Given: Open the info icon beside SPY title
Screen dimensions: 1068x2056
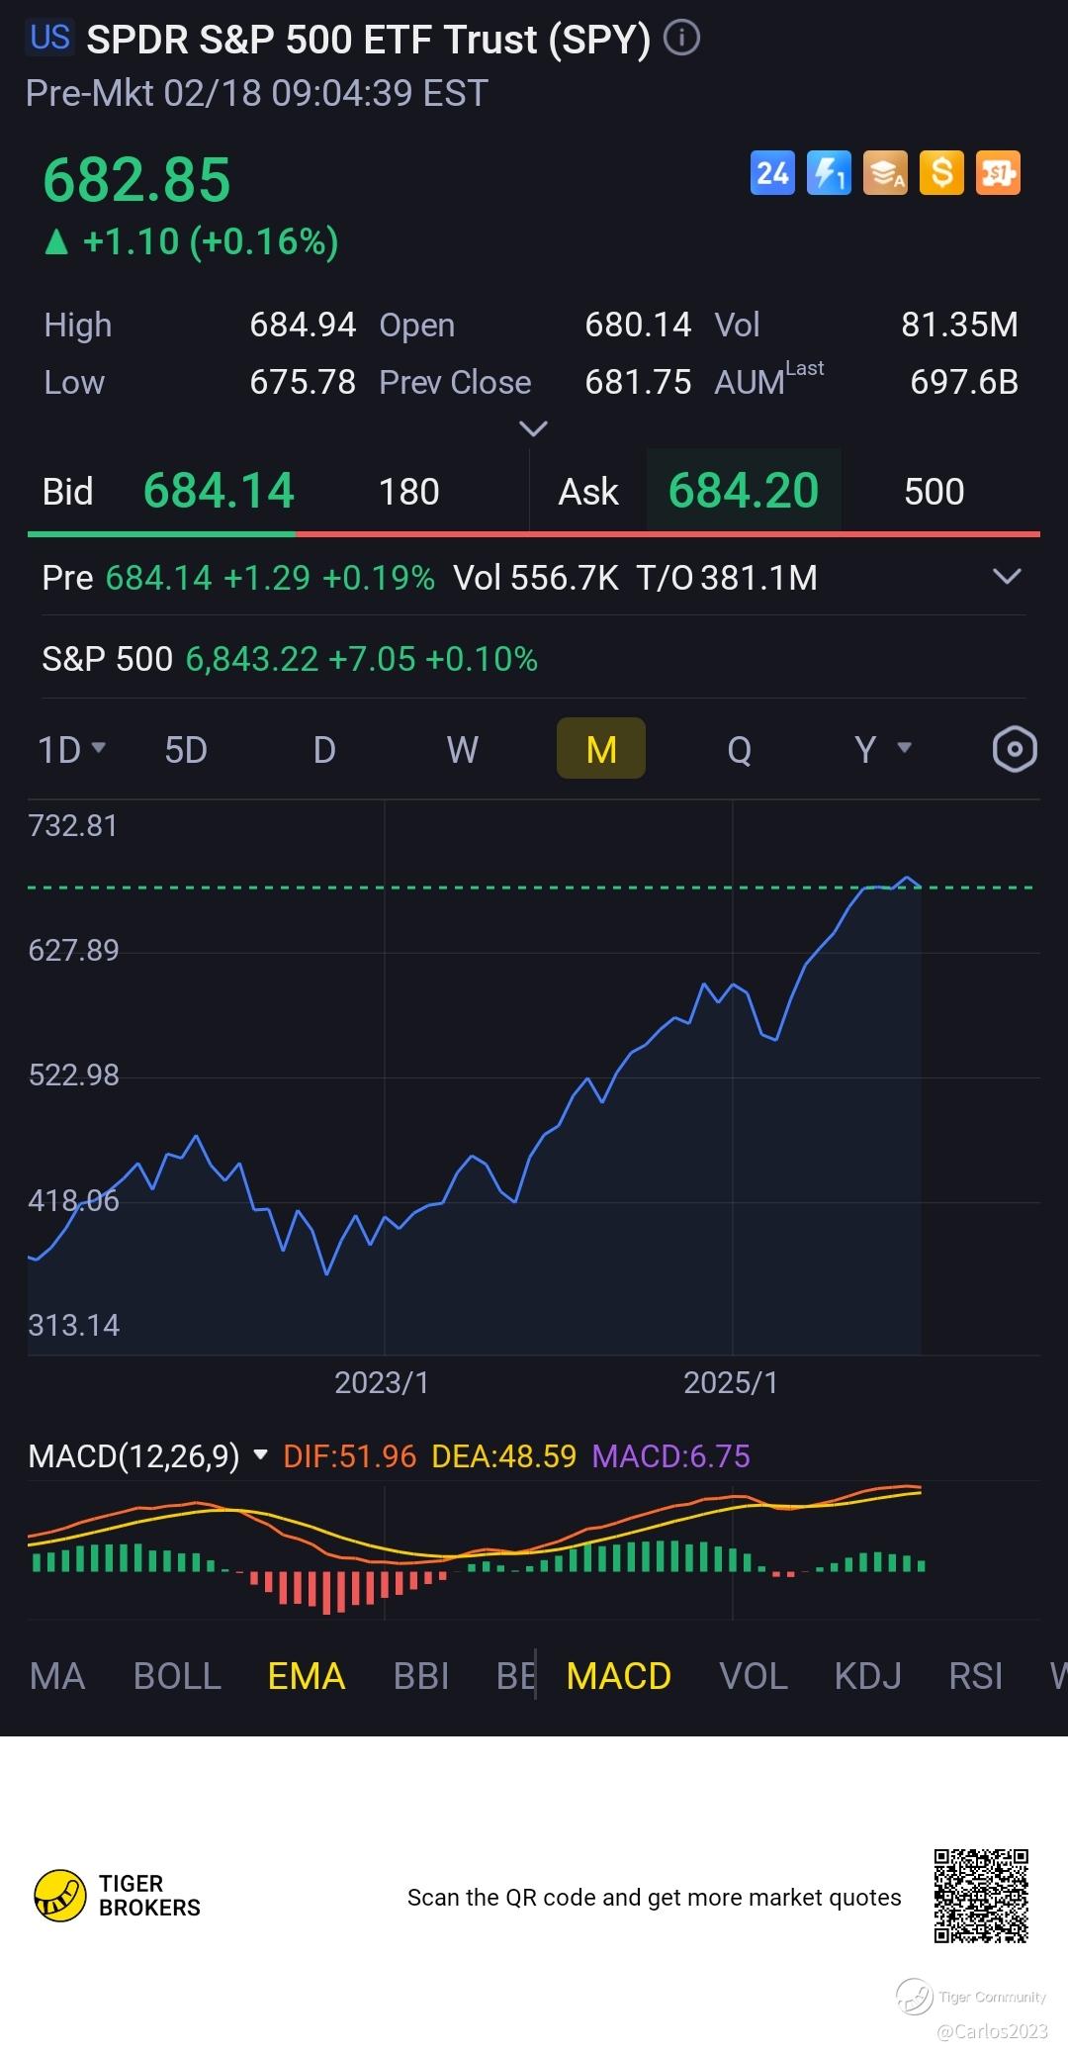Looking at the screenshot, I should pyautogui.click(x=681, y=39).
